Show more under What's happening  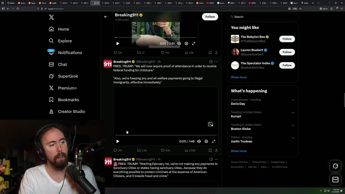point(239,151)
